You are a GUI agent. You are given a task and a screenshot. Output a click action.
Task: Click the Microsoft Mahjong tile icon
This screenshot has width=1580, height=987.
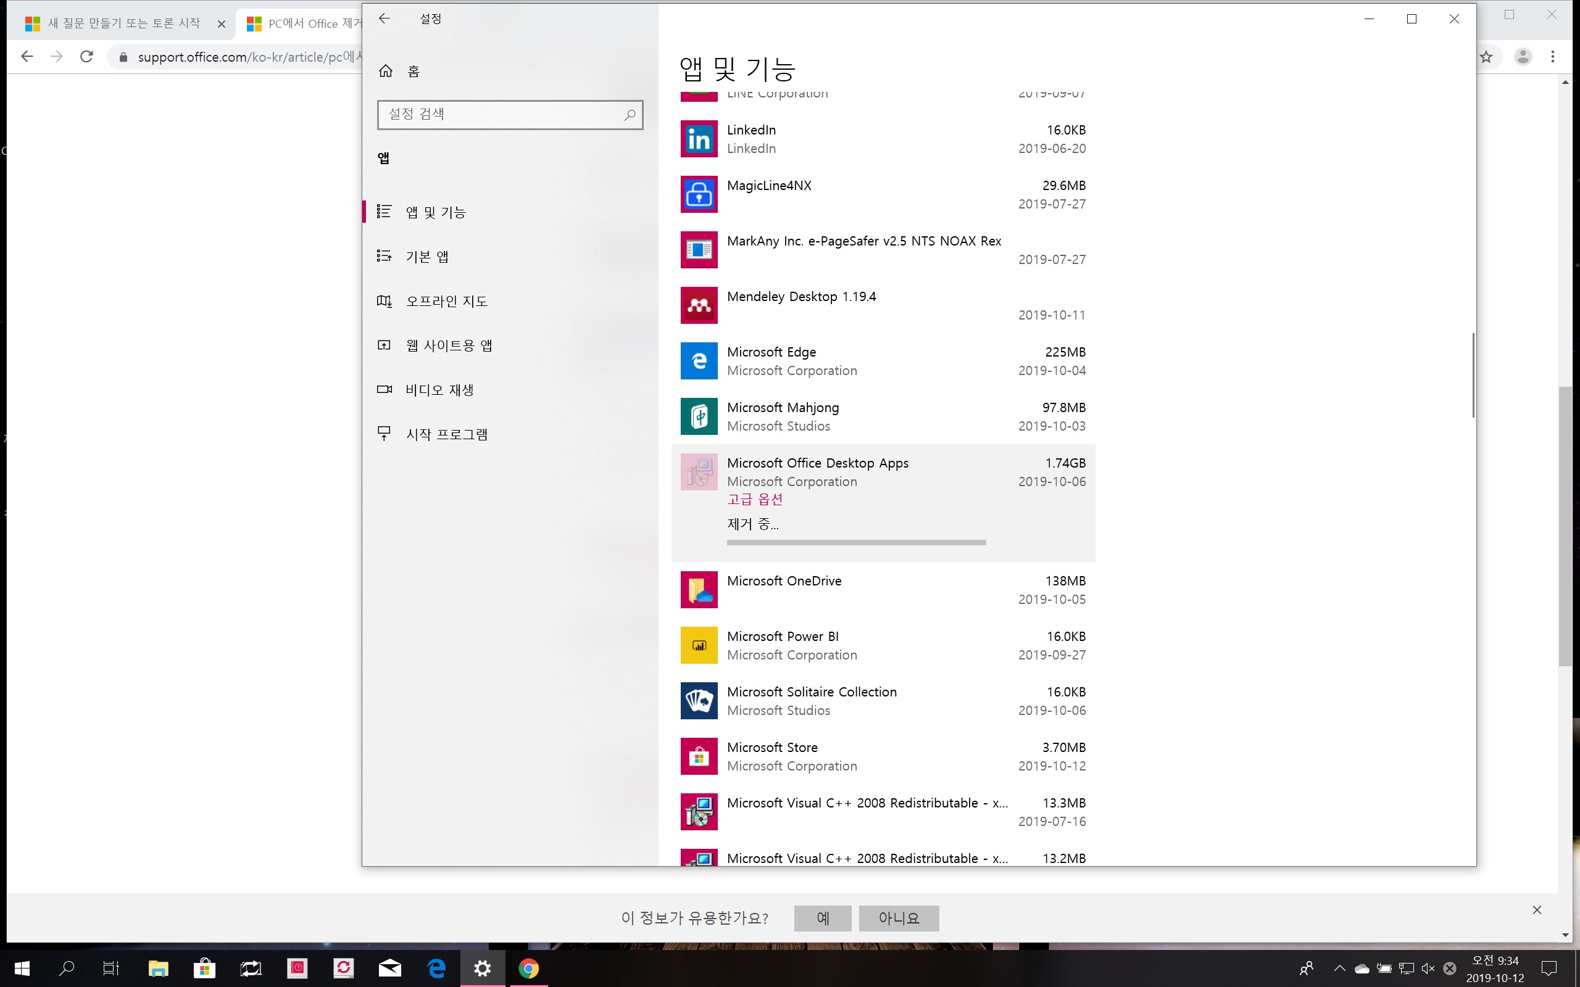click(x=699, y=416)
